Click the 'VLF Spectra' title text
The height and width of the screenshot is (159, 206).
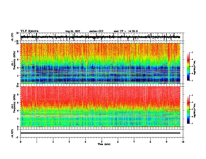click(29, 31)
